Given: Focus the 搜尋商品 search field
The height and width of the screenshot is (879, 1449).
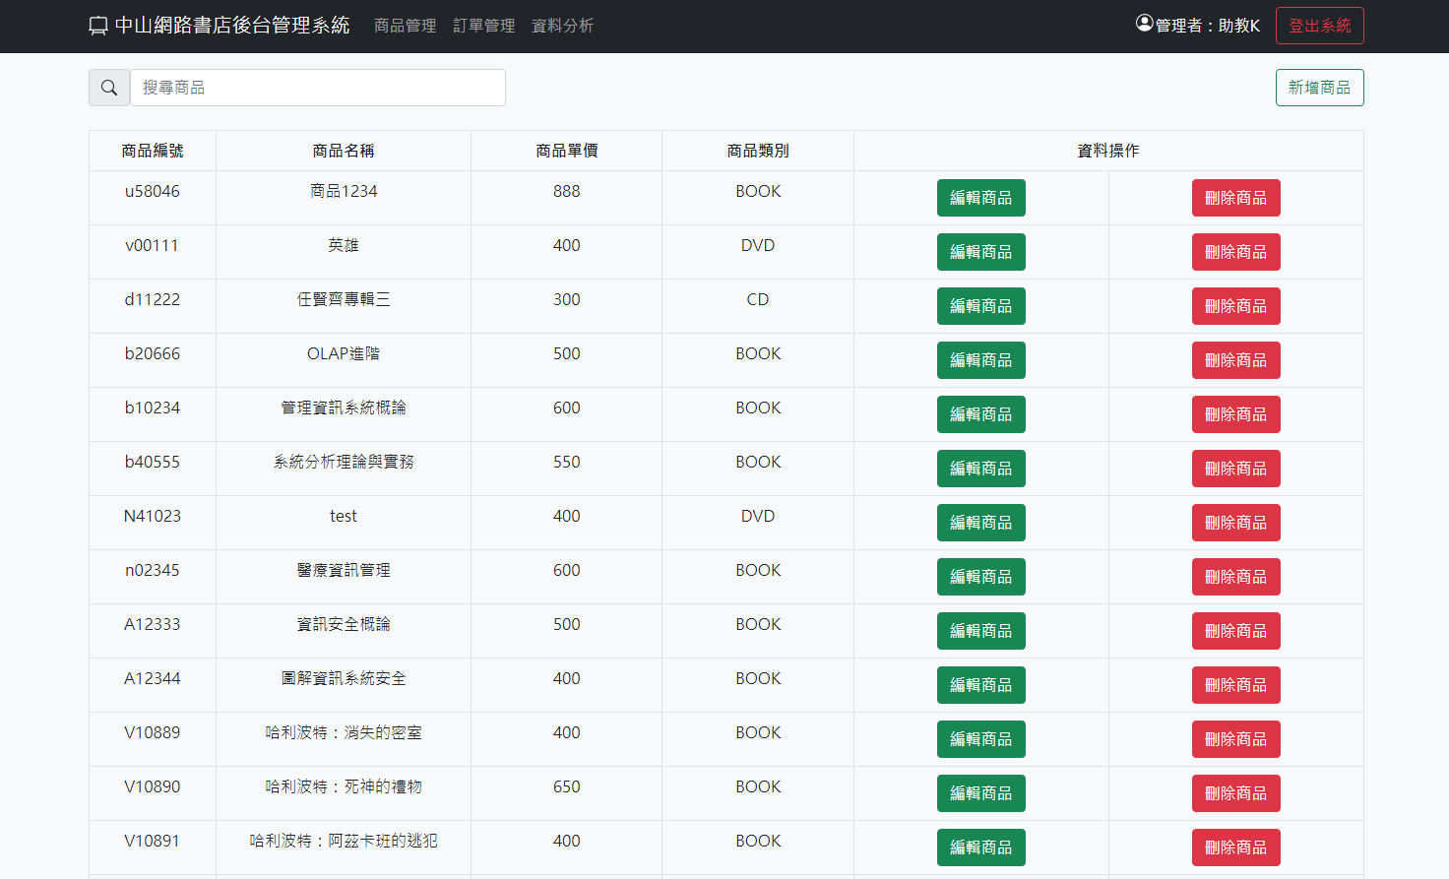Looking at the screenshot, I should [318, 88].
